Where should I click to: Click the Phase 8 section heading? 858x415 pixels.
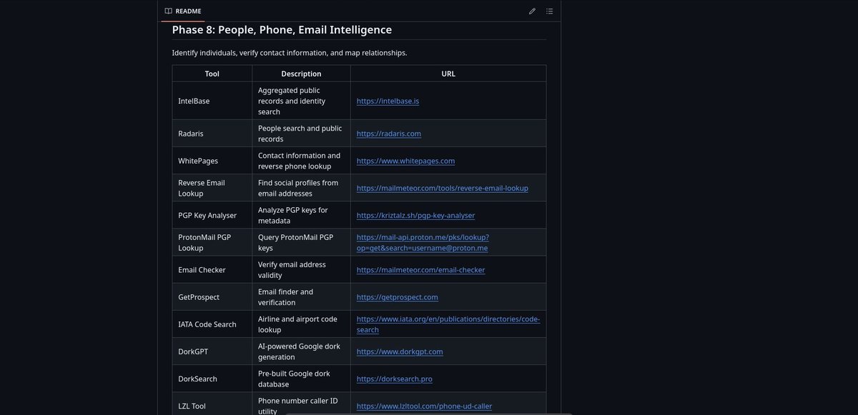pos(282,29)
